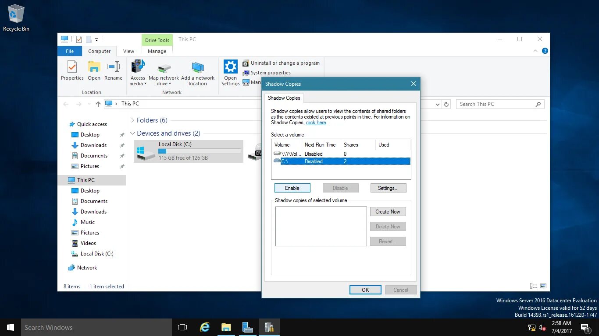Open Task View on the taskbar

182,327
